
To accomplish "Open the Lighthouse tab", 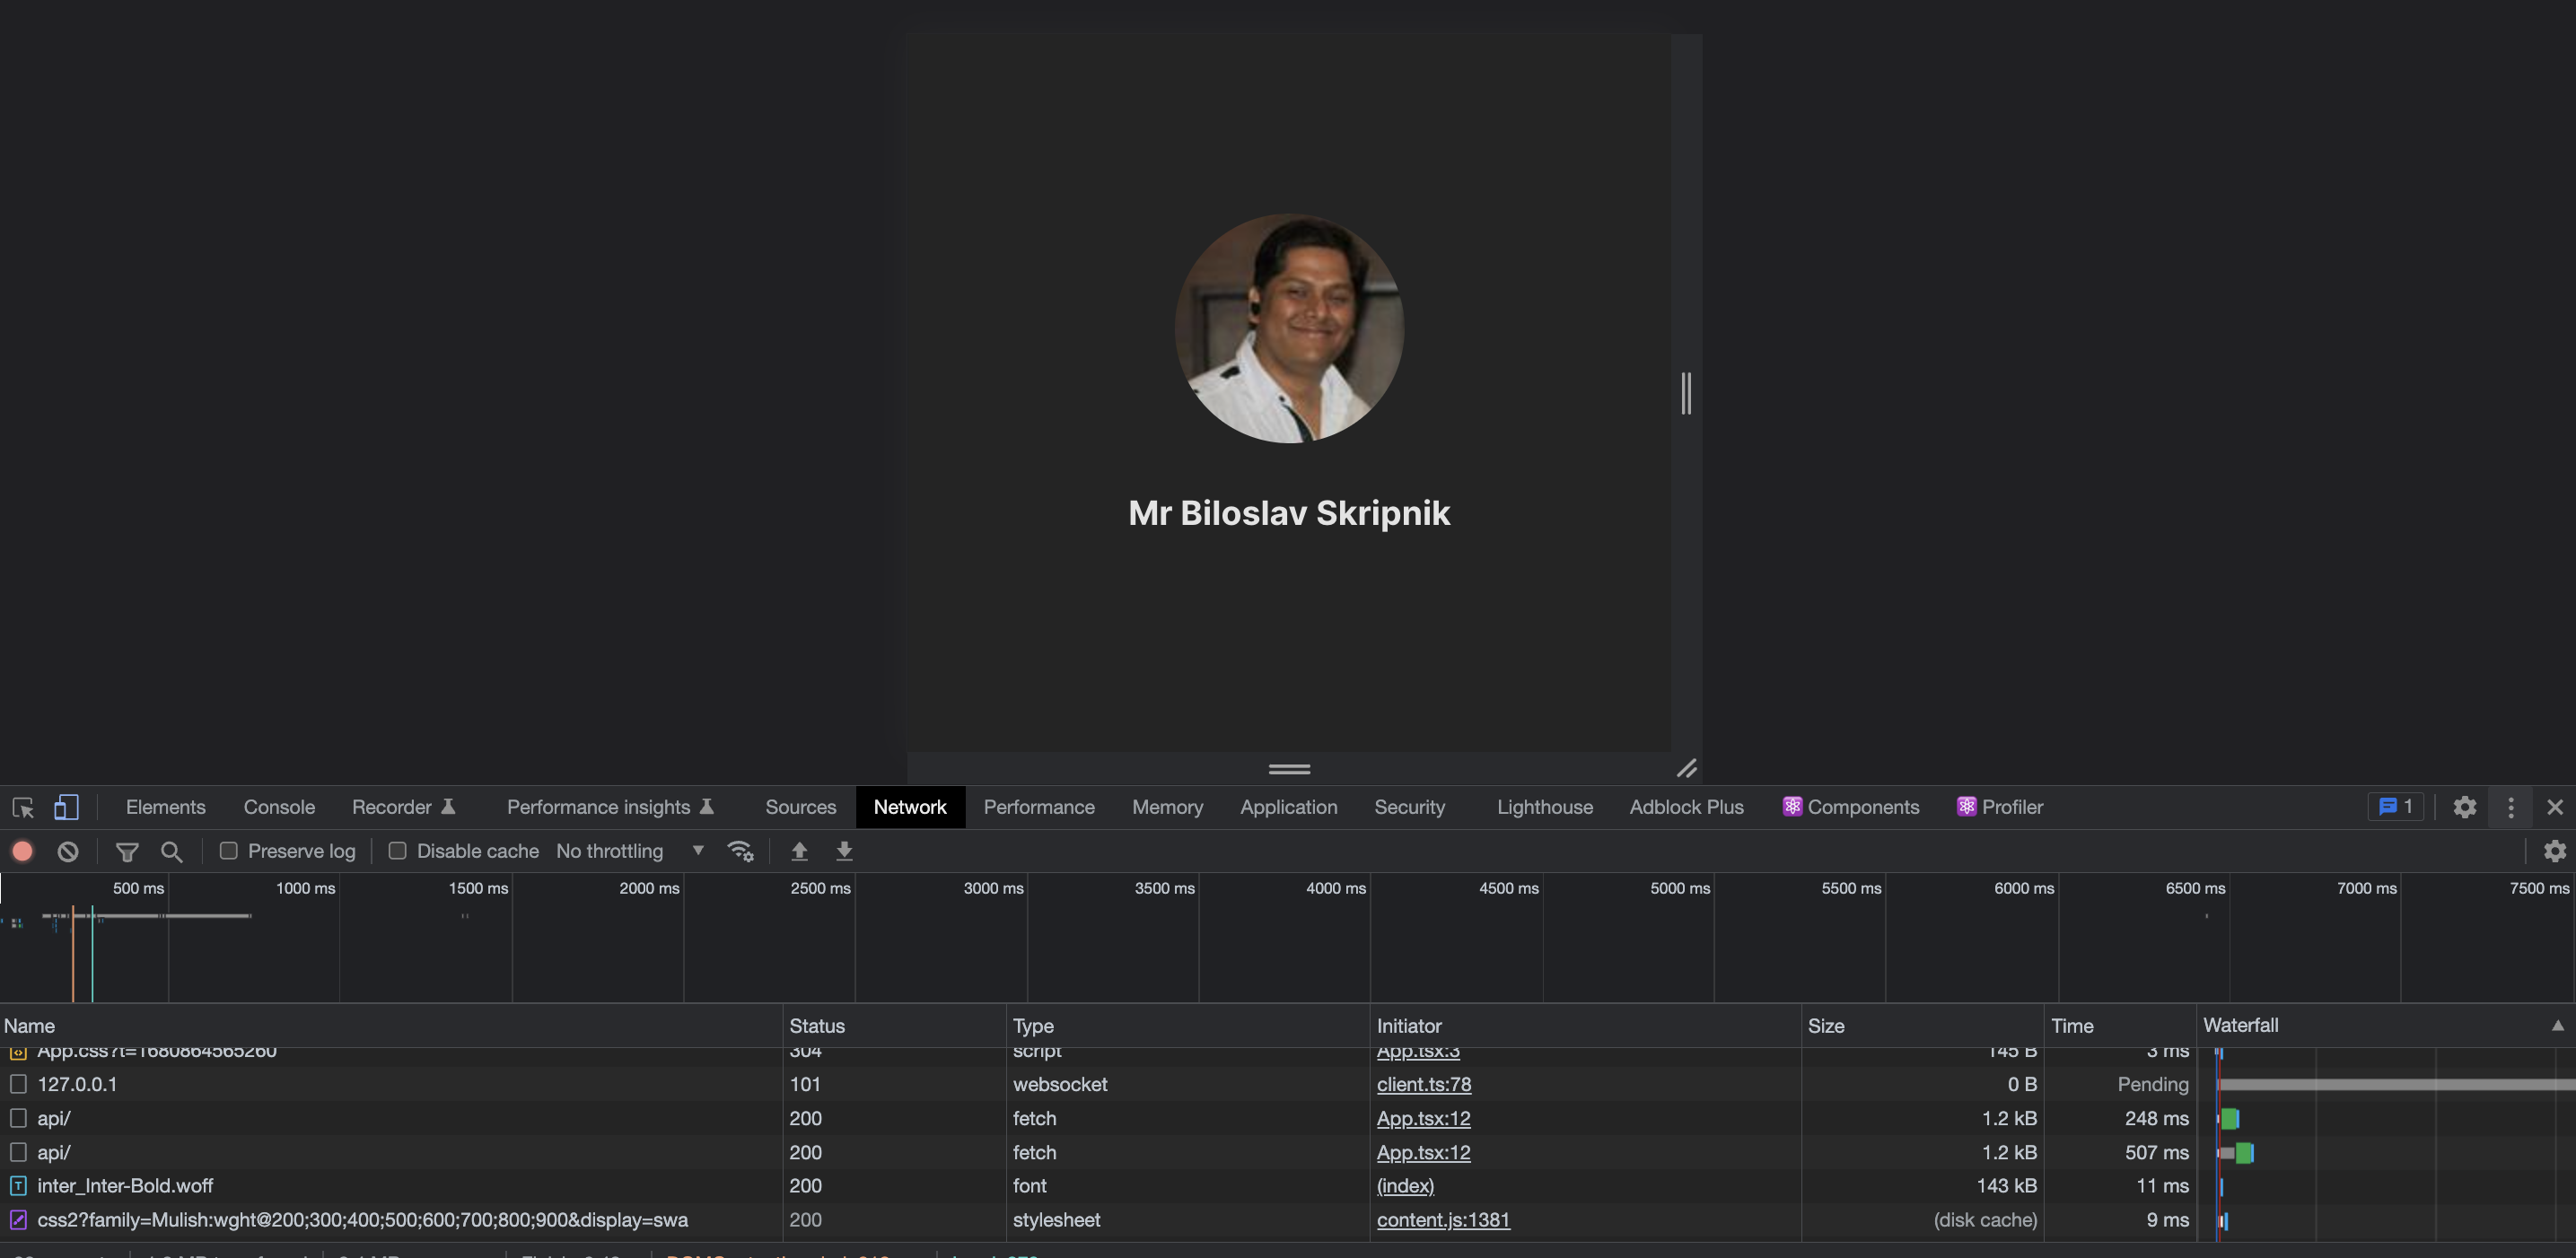I will point(1545,807).
